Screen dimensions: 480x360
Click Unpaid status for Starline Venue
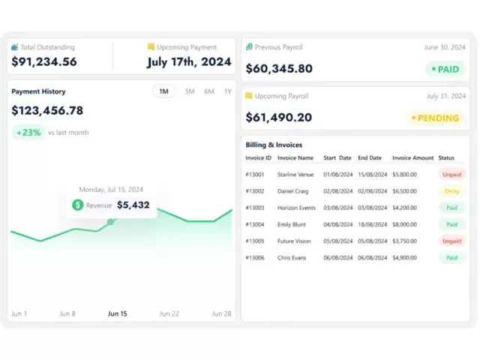point(451,174)
